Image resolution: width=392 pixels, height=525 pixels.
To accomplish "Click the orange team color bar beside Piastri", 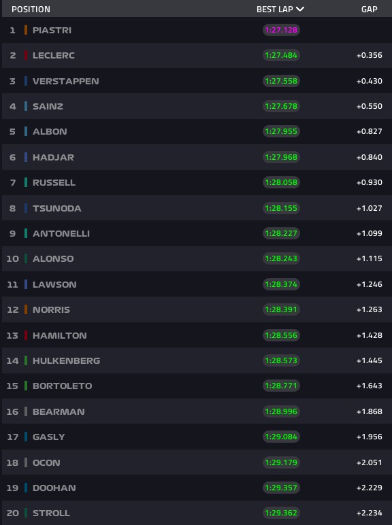I will [x=26, y=30].
